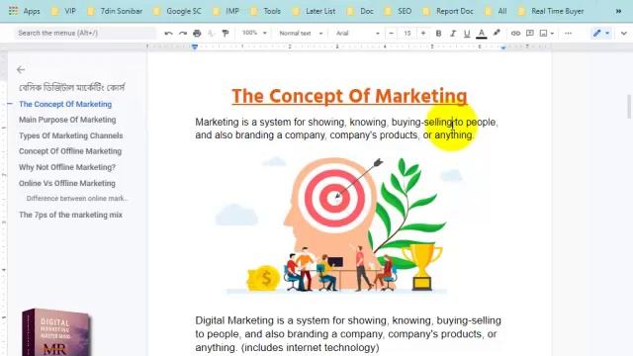Toggle underline formatting

(x=467, y=34)
